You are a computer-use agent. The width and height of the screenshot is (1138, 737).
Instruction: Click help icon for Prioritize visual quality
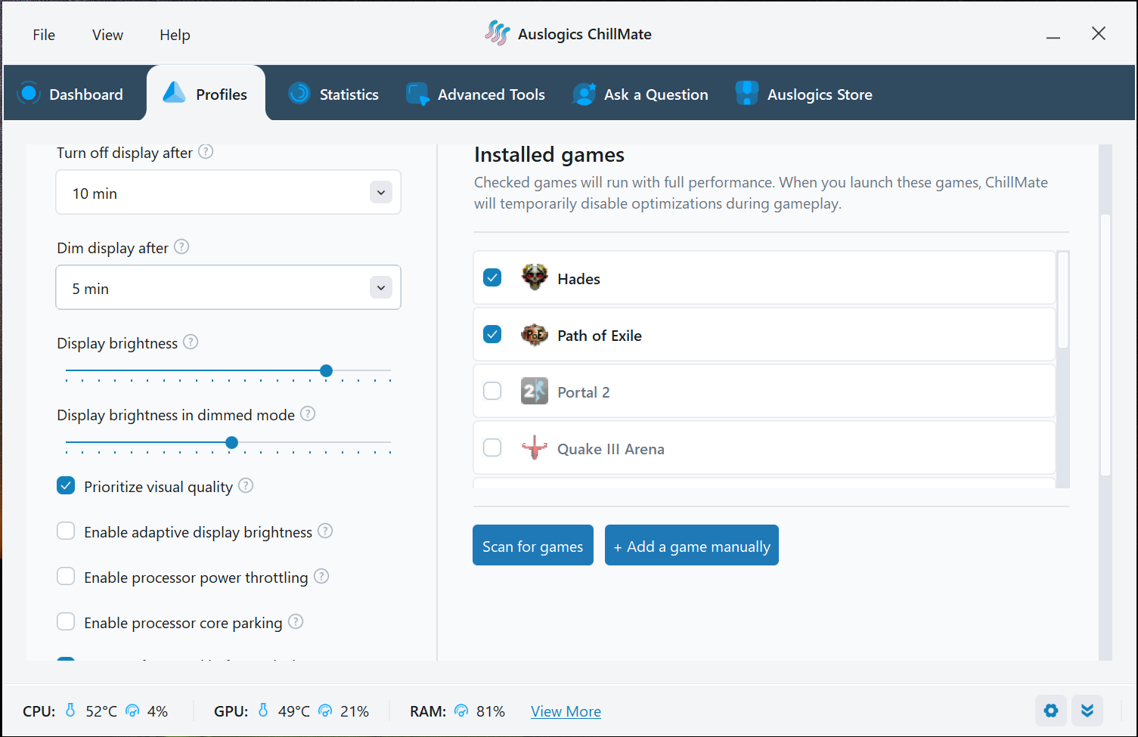(246, 486)
